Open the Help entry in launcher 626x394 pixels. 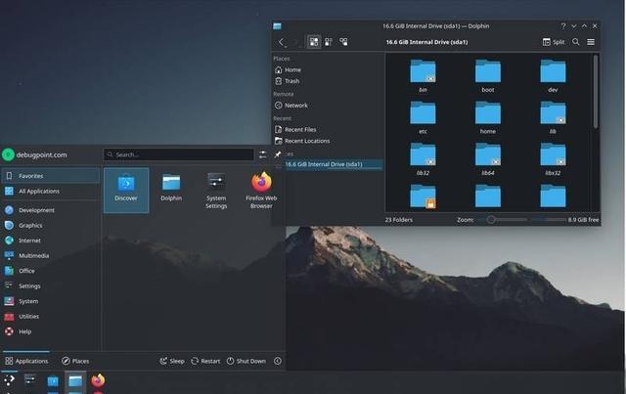tap(50, 331)
